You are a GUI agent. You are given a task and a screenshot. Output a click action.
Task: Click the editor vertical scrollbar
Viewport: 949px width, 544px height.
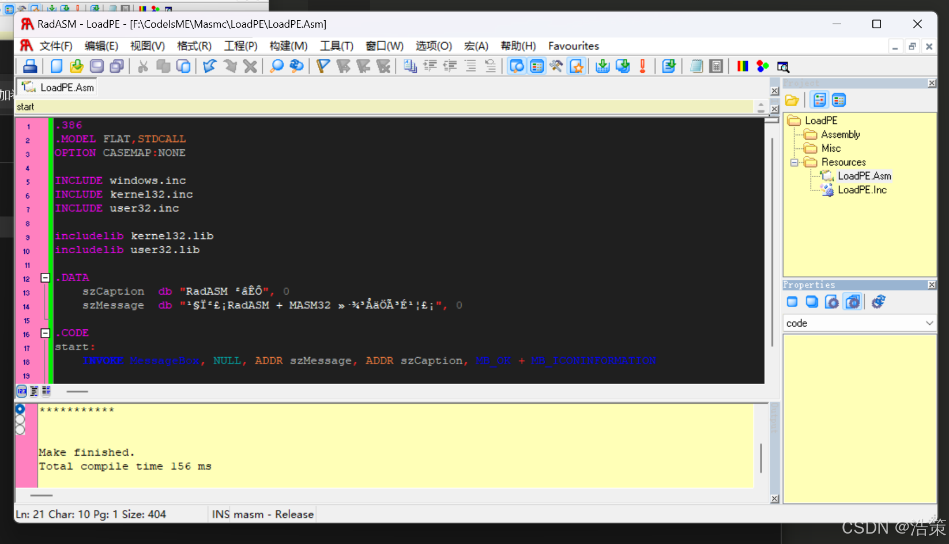pyautogui.click(x=772, y=242)
